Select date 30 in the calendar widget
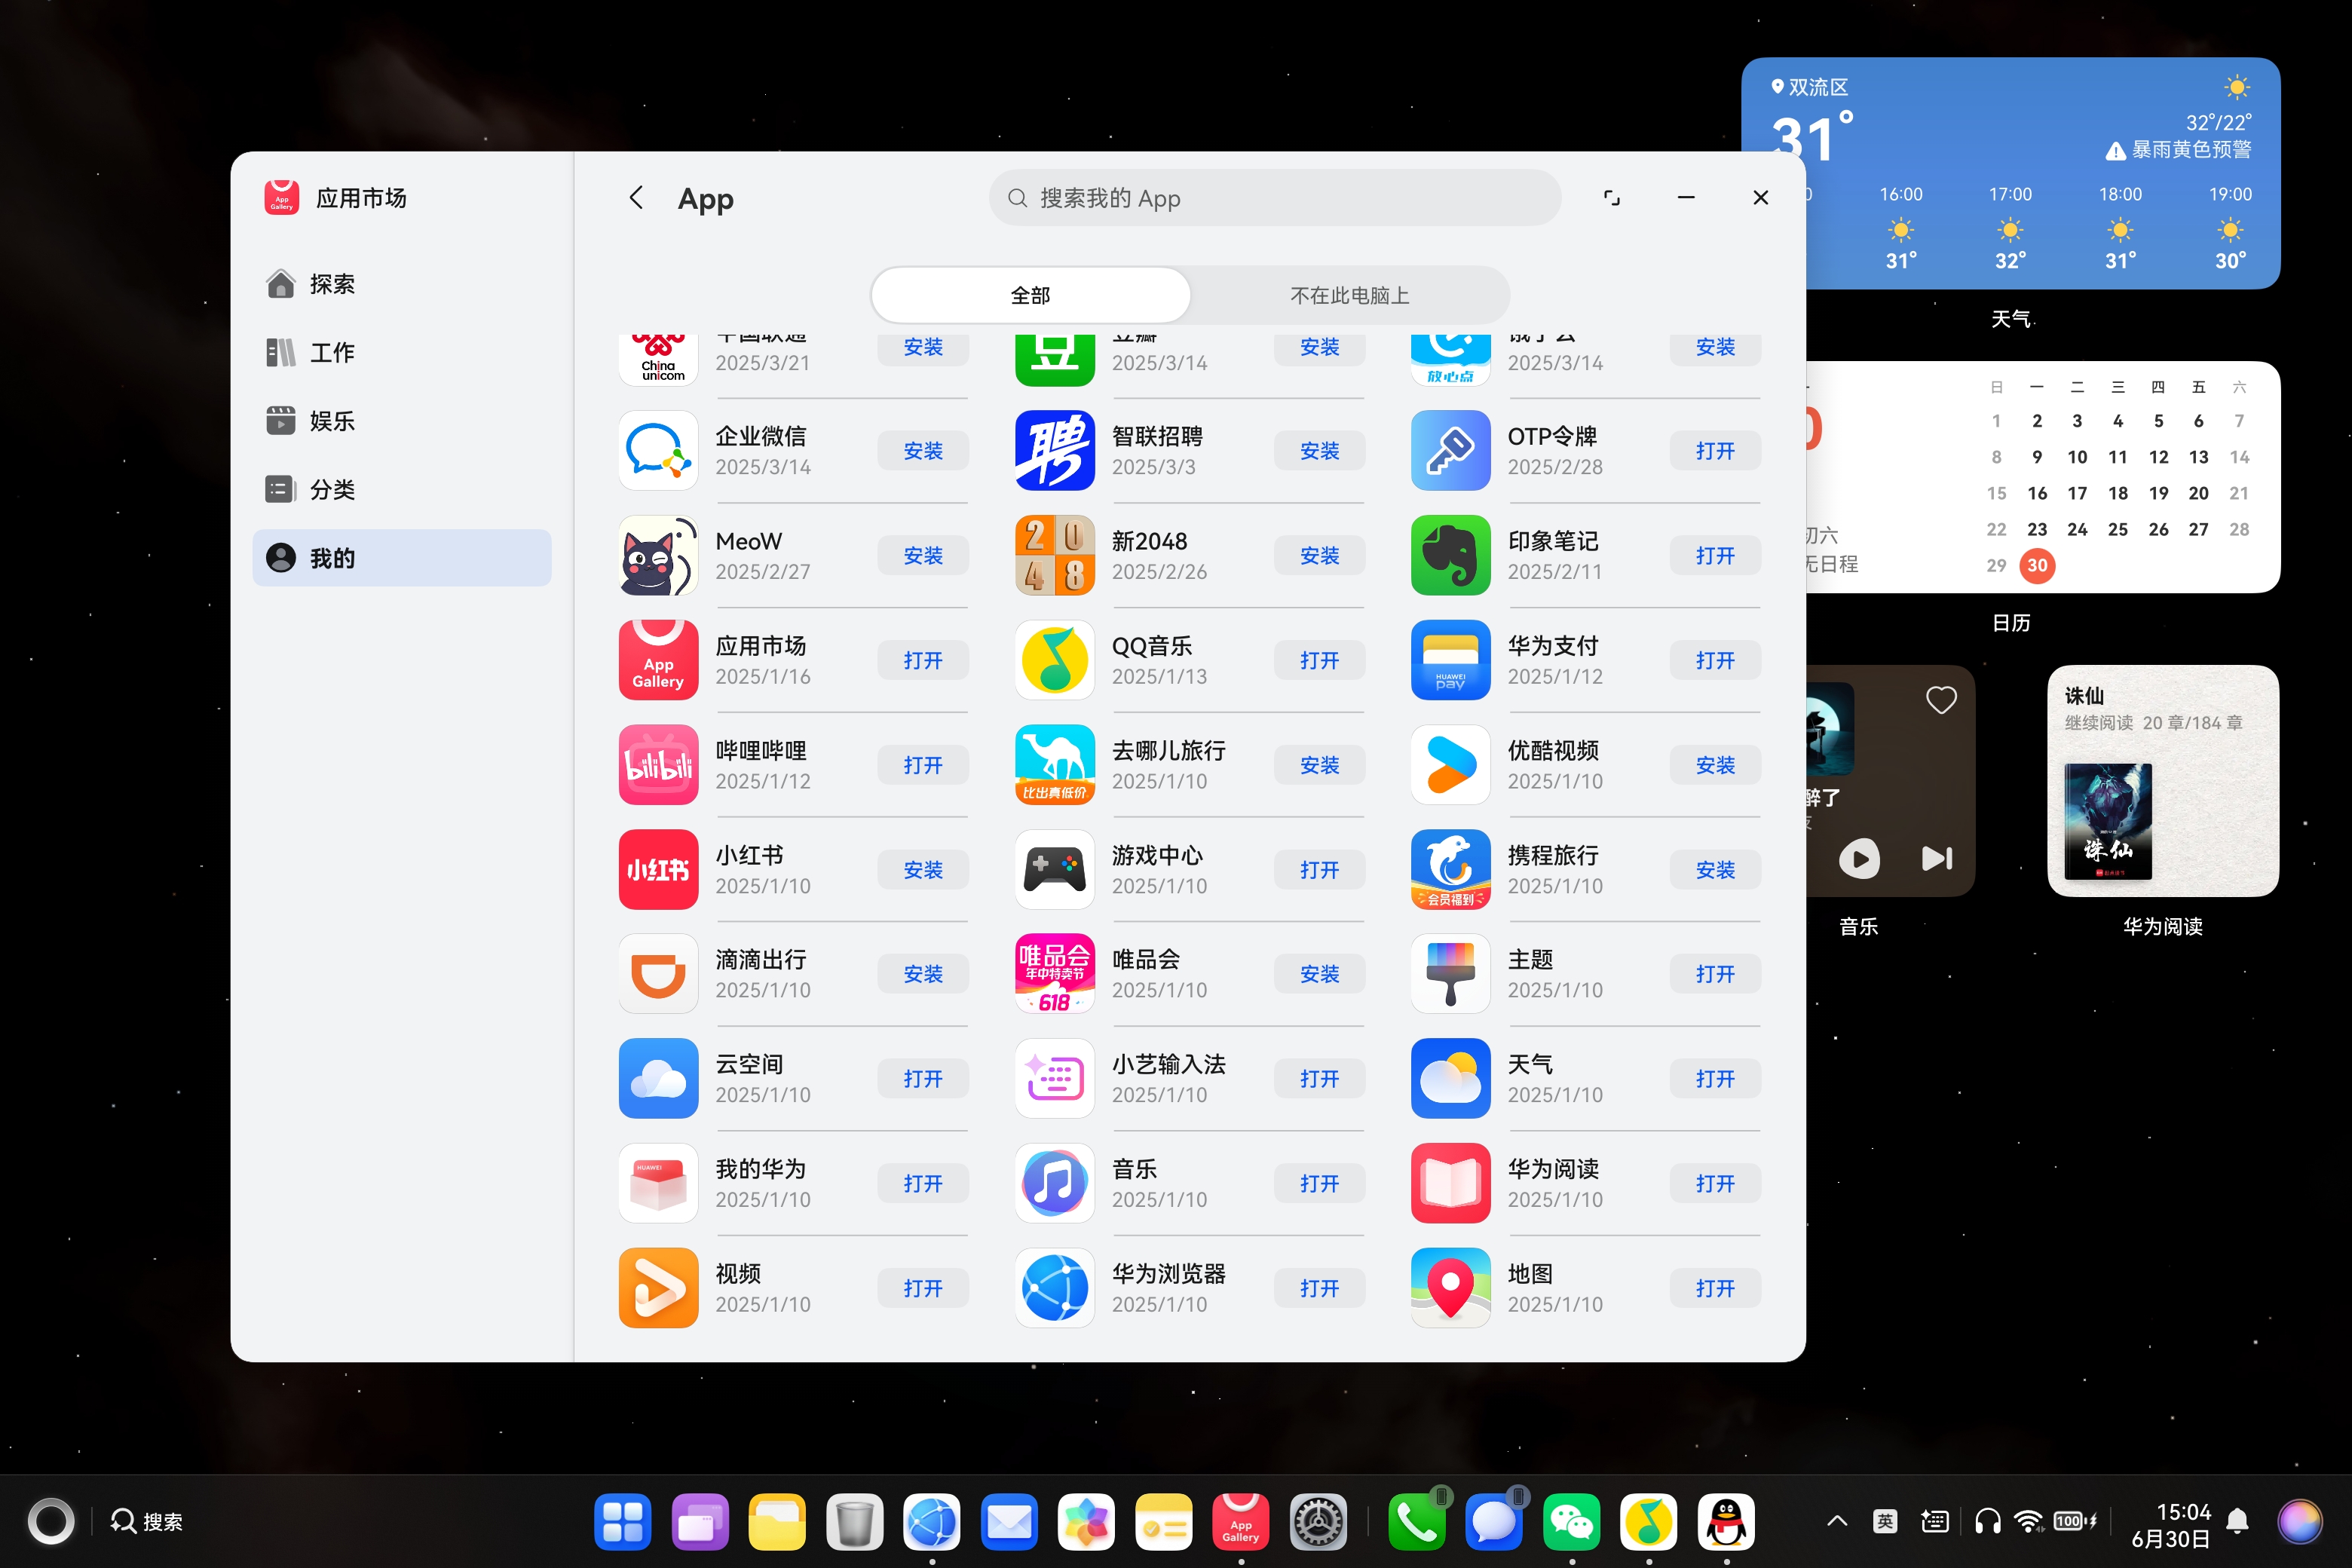Screen dimensions: 2352x1568 (x=2036, y=565)
